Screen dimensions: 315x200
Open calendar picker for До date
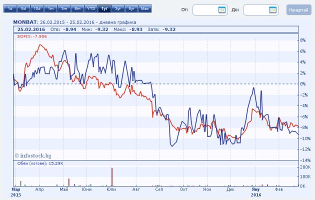pyautogui.click(x=272, y=10)
